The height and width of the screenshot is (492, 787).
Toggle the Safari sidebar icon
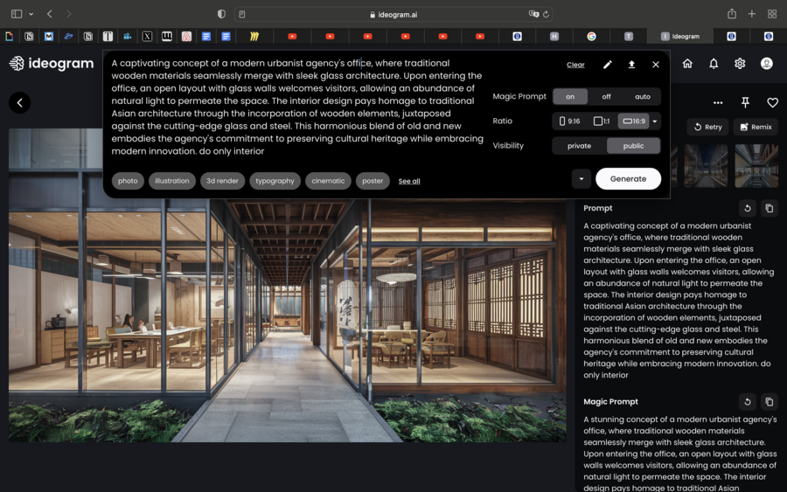tap(17, 14)
